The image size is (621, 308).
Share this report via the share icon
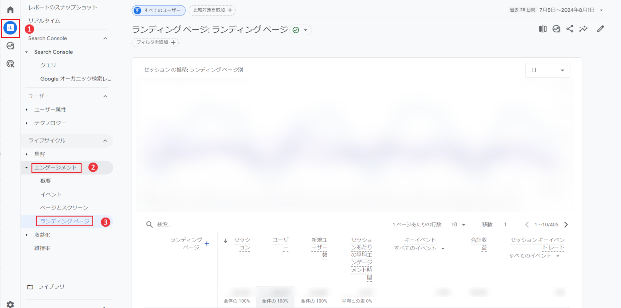click(x=570, y=29)
